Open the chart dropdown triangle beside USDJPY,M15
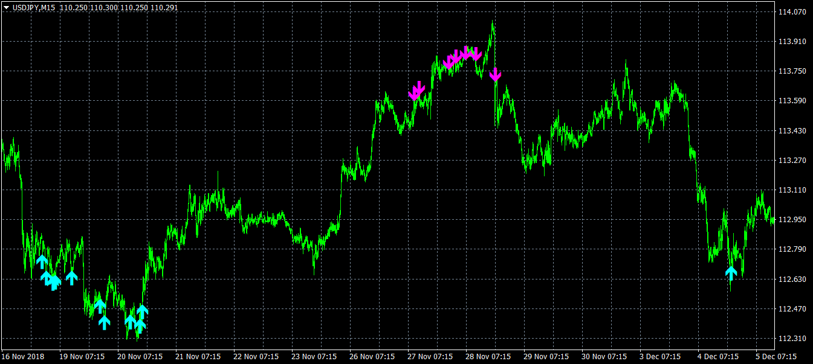The image size is (813, 364). click(7, 7)
